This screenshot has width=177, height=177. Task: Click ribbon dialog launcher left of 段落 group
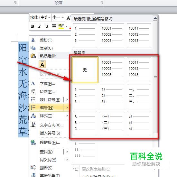15,2
